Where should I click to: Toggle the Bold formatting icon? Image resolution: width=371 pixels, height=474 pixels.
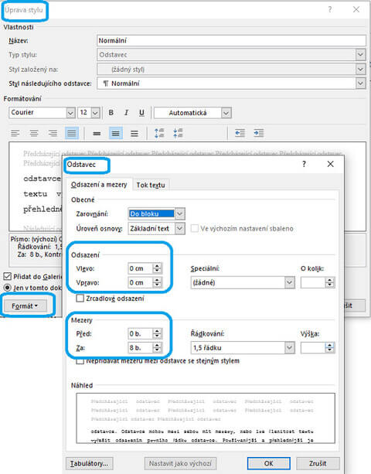tap(111, 112)
